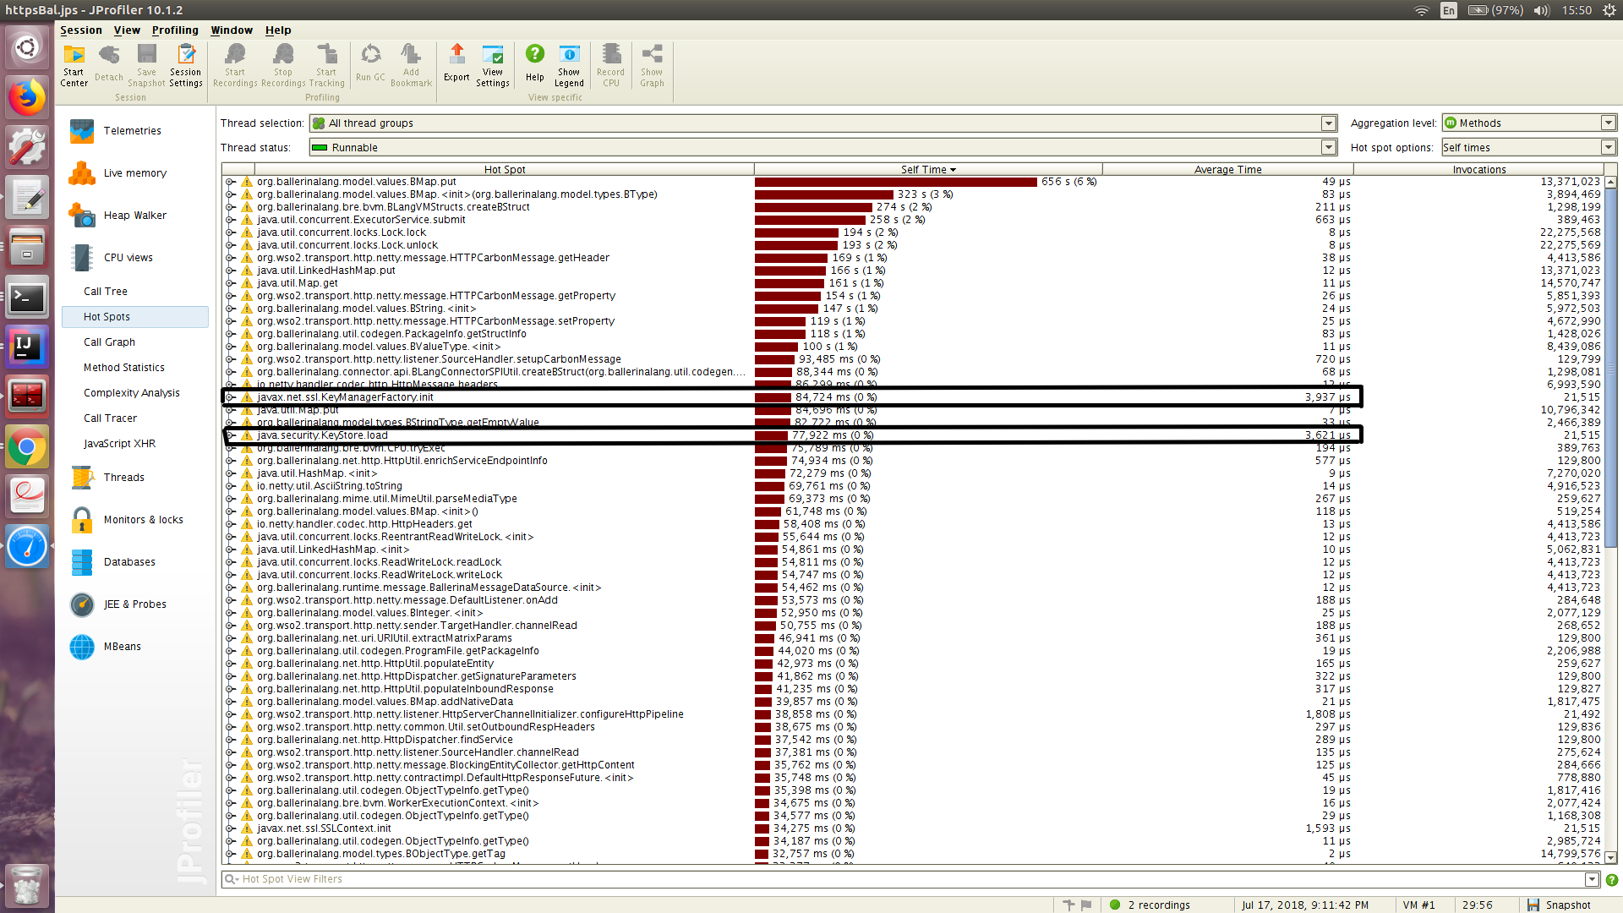The width and height of the screenshot is (1623, 913).
Task: Expand the org.ballerinalang.model.values.BMap.put hot spot
Action: [x=230, y=181]
